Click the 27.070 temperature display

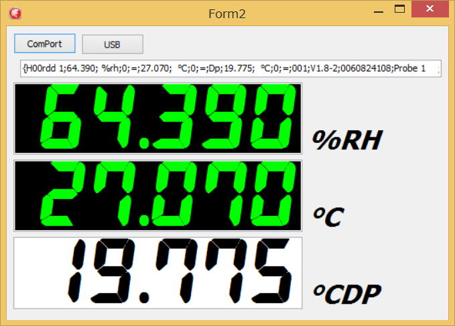[158, 195]
